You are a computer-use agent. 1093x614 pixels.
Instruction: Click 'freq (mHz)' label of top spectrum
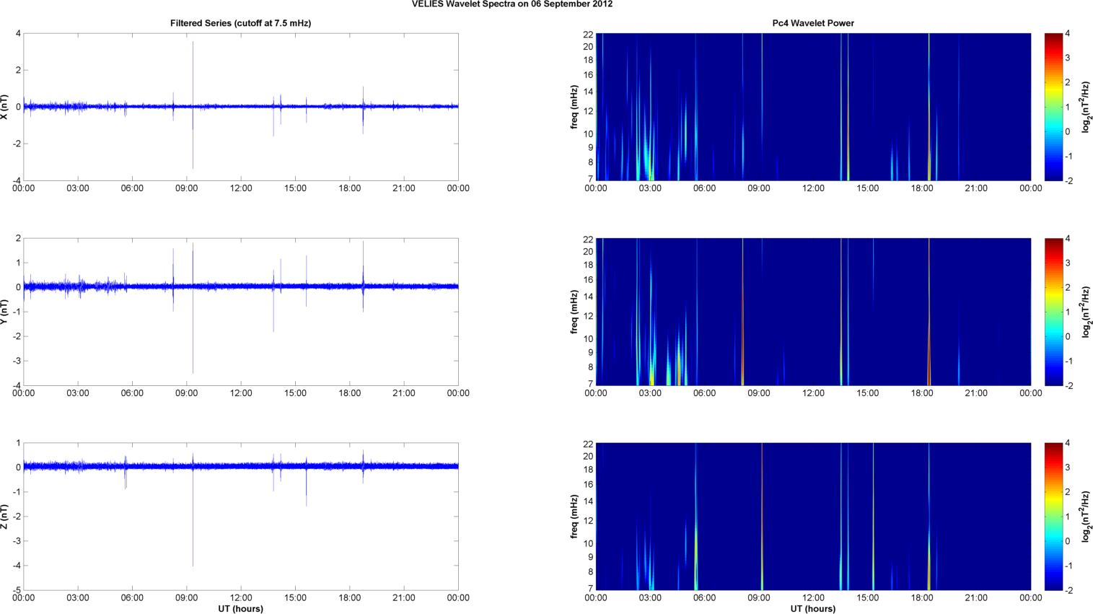pos(574,107)
